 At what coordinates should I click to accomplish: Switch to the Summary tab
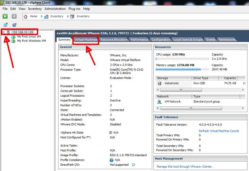[x=64, y=40]
